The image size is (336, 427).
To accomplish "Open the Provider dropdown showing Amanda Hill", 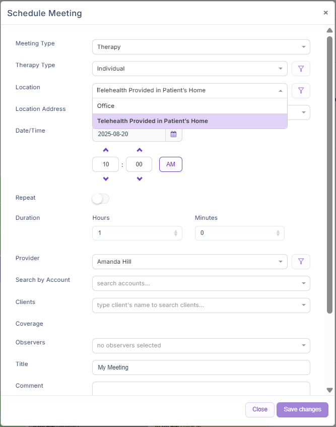I will 189,262.
